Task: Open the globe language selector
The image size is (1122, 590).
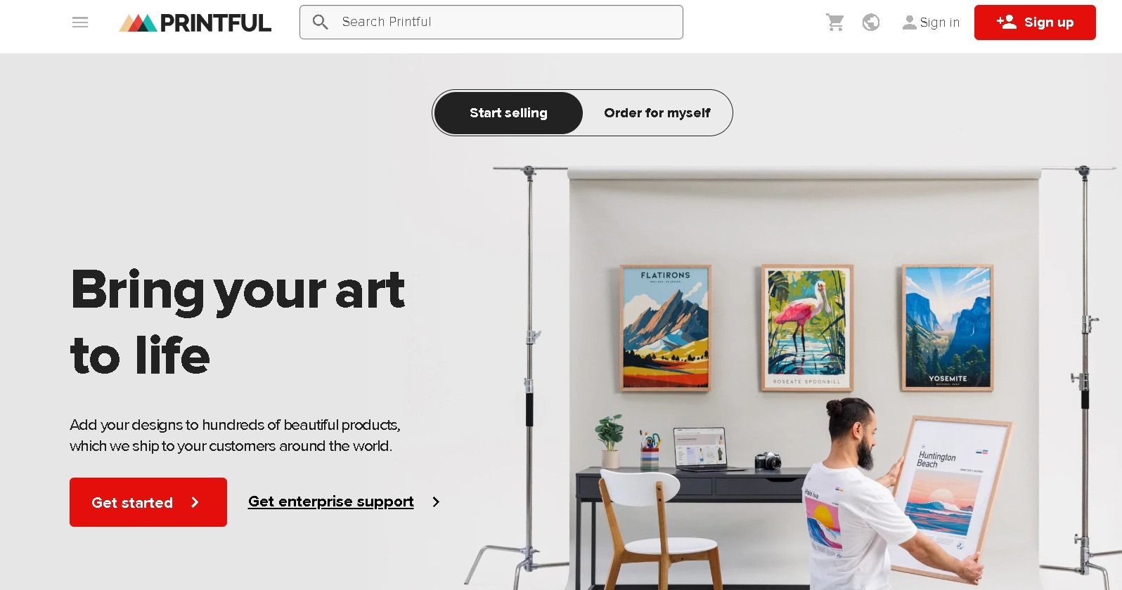Action: click(x=871, y=22)
